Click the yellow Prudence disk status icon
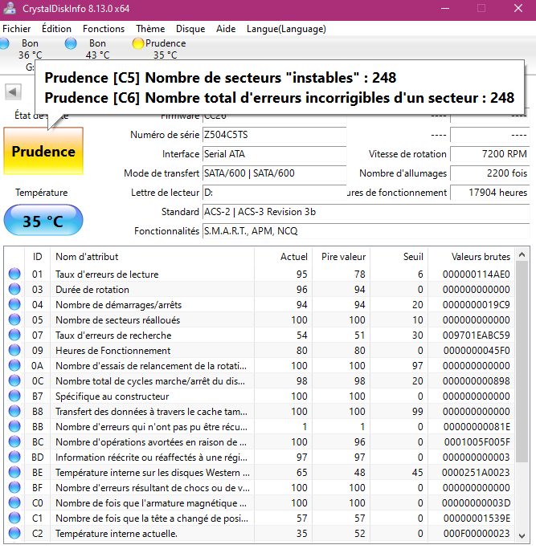Screen dimensions: 536x549 [x=138, y=43]
